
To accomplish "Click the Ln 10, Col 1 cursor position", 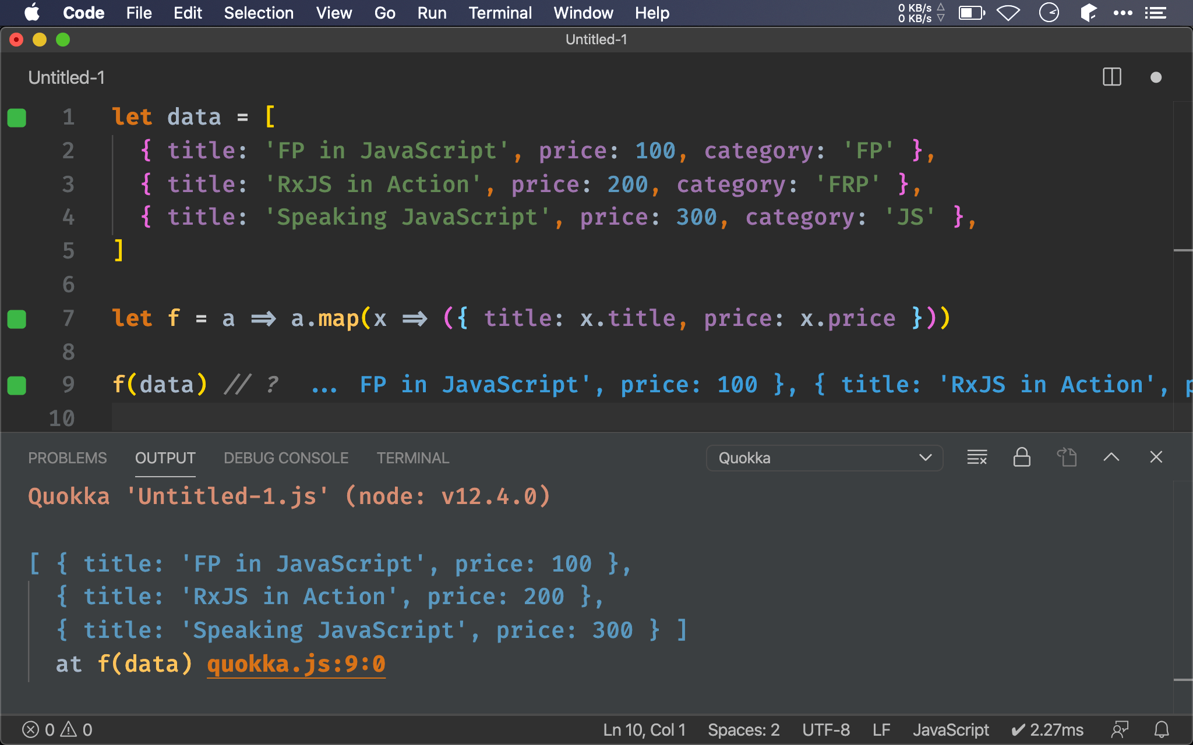I will tap(644, 730).
